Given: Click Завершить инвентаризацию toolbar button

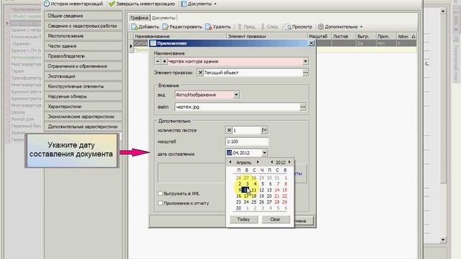Looking at the screenshot, I should click(142, 4).
